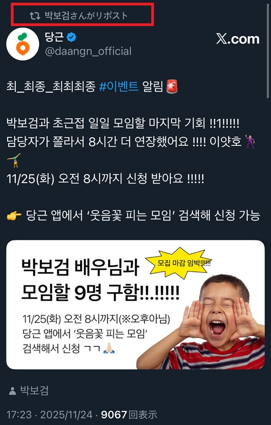Click the 17:23 · 2025/11/24 timestamp
The height and width of the screenshot is (425, 271).
49,415
